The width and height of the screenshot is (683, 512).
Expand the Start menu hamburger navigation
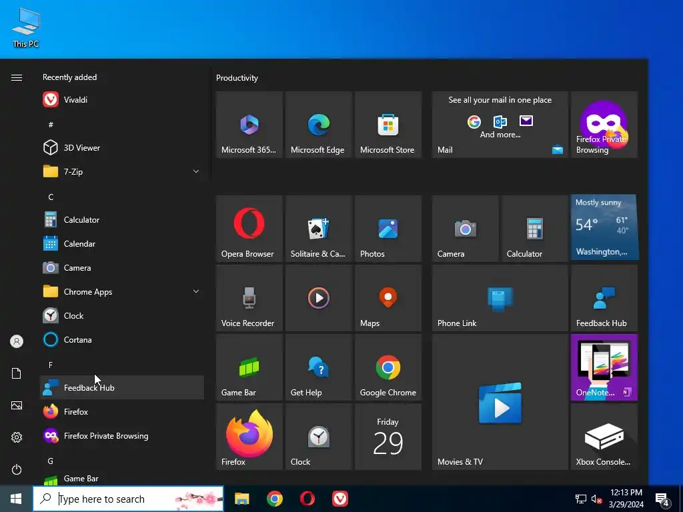[x=17, y=77]
